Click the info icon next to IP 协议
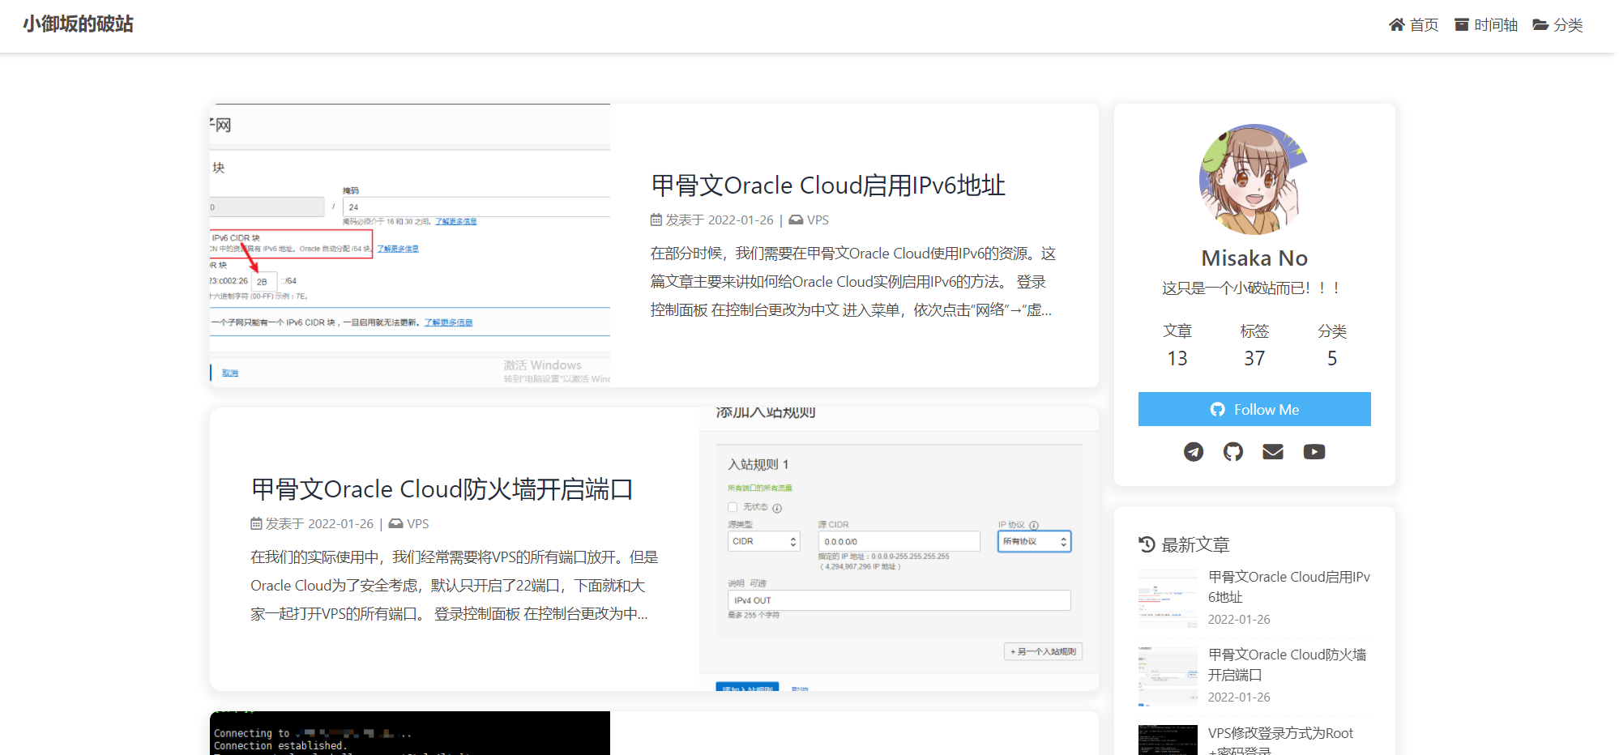This screenshot has height=755, width=1619. pyautogui.click(x=1035, y=525)
